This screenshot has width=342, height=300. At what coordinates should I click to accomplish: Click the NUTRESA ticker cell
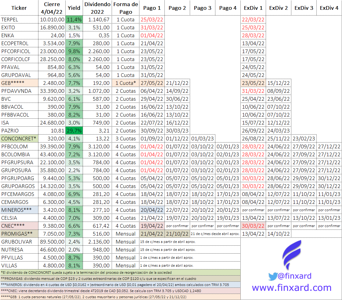pos(19,250)
